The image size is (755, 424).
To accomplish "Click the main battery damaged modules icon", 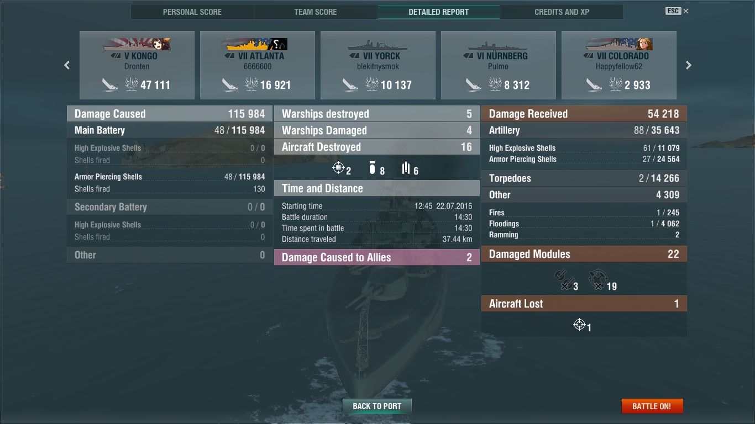I will click(564, 278).
